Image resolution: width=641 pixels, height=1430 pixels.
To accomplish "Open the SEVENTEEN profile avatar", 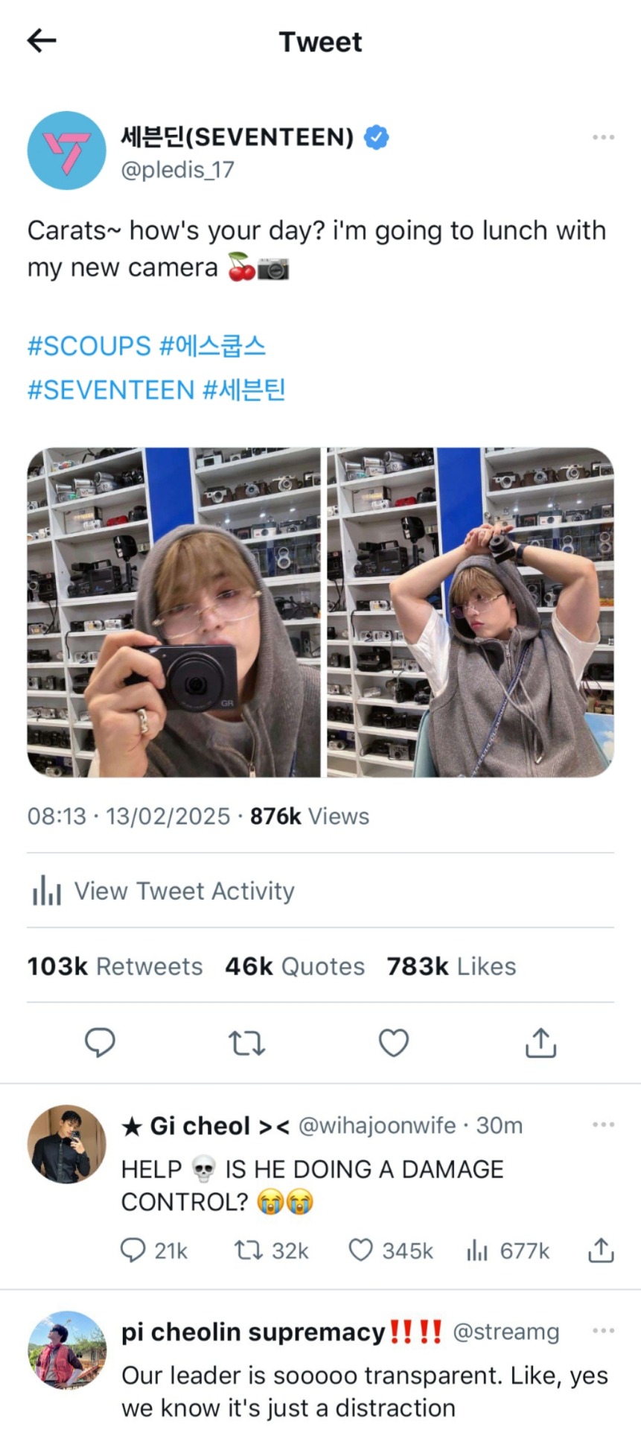I will (x=67, y=150).
